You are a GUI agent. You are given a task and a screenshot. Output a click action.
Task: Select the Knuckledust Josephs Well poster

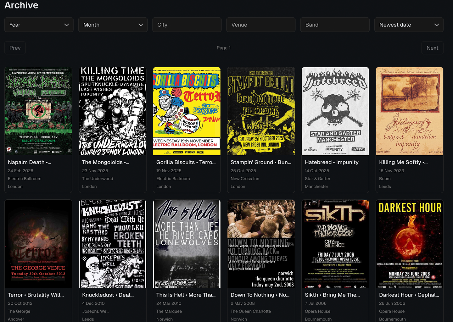pyautogui.click(x=113, y=244)
